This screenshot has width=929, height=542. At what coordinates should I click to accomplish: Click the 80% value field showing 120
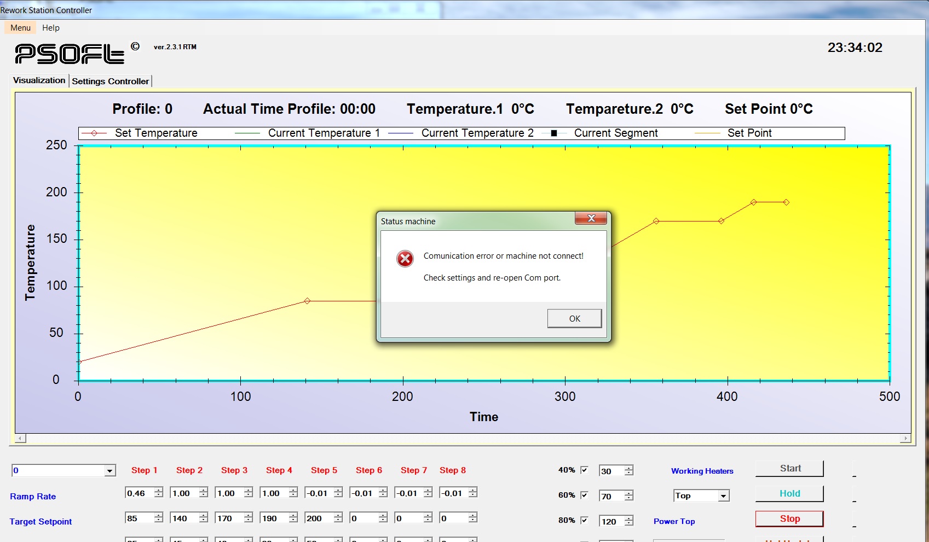pos(611,521)
